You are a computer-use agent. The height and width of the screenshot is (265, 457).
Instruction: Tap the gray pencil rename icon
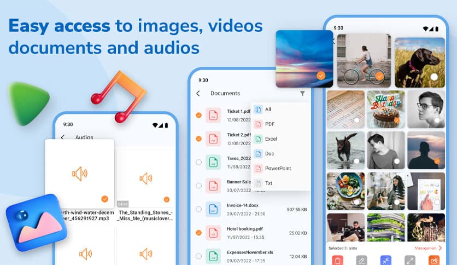point(361,261)
